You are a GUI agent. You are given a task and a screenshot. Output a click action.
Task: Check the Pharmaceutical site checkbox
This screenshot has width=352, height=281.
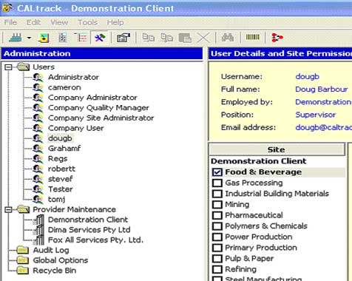coord(217,215)
